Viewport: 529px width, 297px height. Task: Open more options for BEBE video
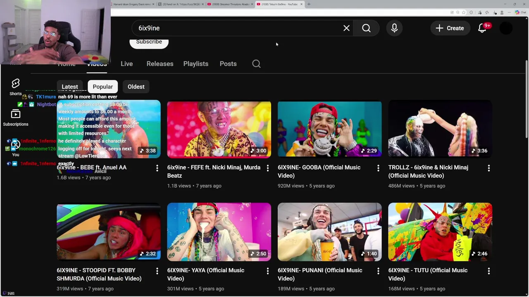pyautogui.click(x=157, y=168)
